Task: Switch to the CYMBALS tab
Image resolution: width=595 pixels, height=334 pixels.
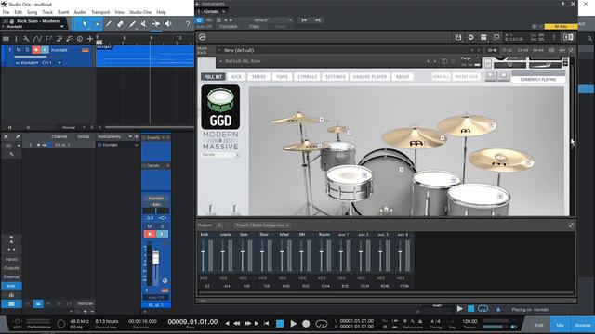Action: [308, 77]
